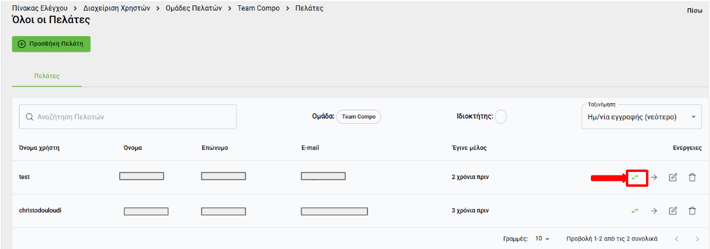Edit the test customer entry
This screenshot has width=710, height=249.
673,177
